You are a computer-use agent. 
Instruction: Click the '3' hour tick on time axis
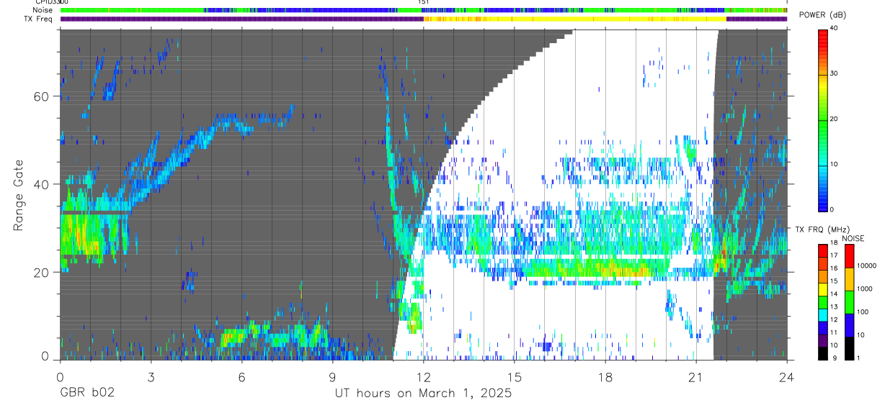pyautogui.click(x=151, y=376)
